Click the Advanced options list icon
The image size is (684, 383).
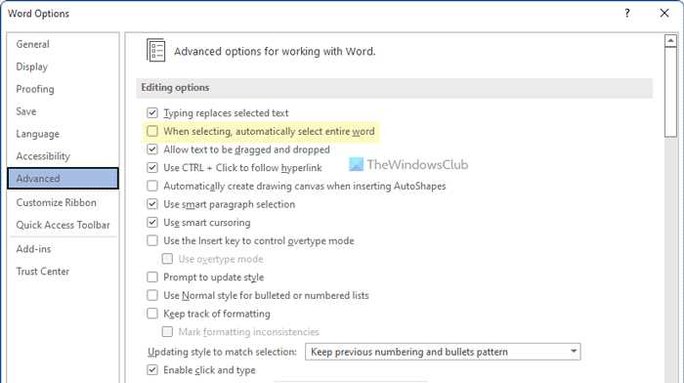[155, 50]
